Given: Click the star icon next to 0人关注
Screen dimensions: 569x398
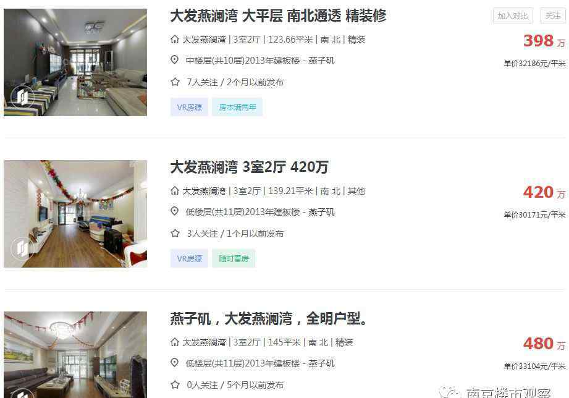Looking at the screenshot, I should click(175, 384).
